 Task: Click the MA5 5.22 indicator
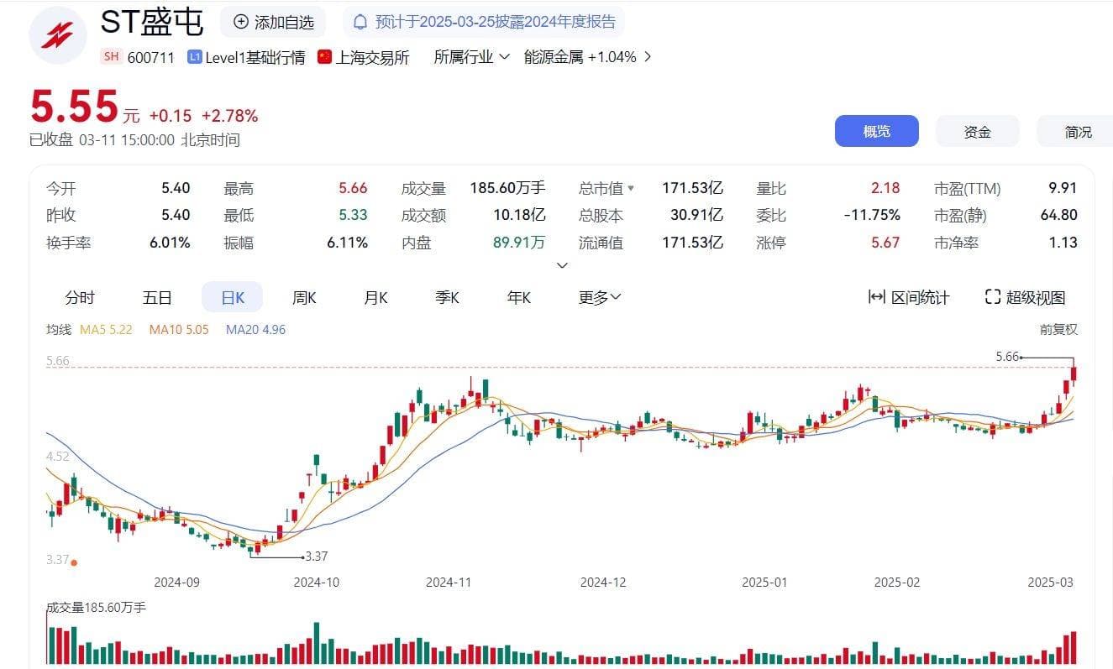pos(106,330)
